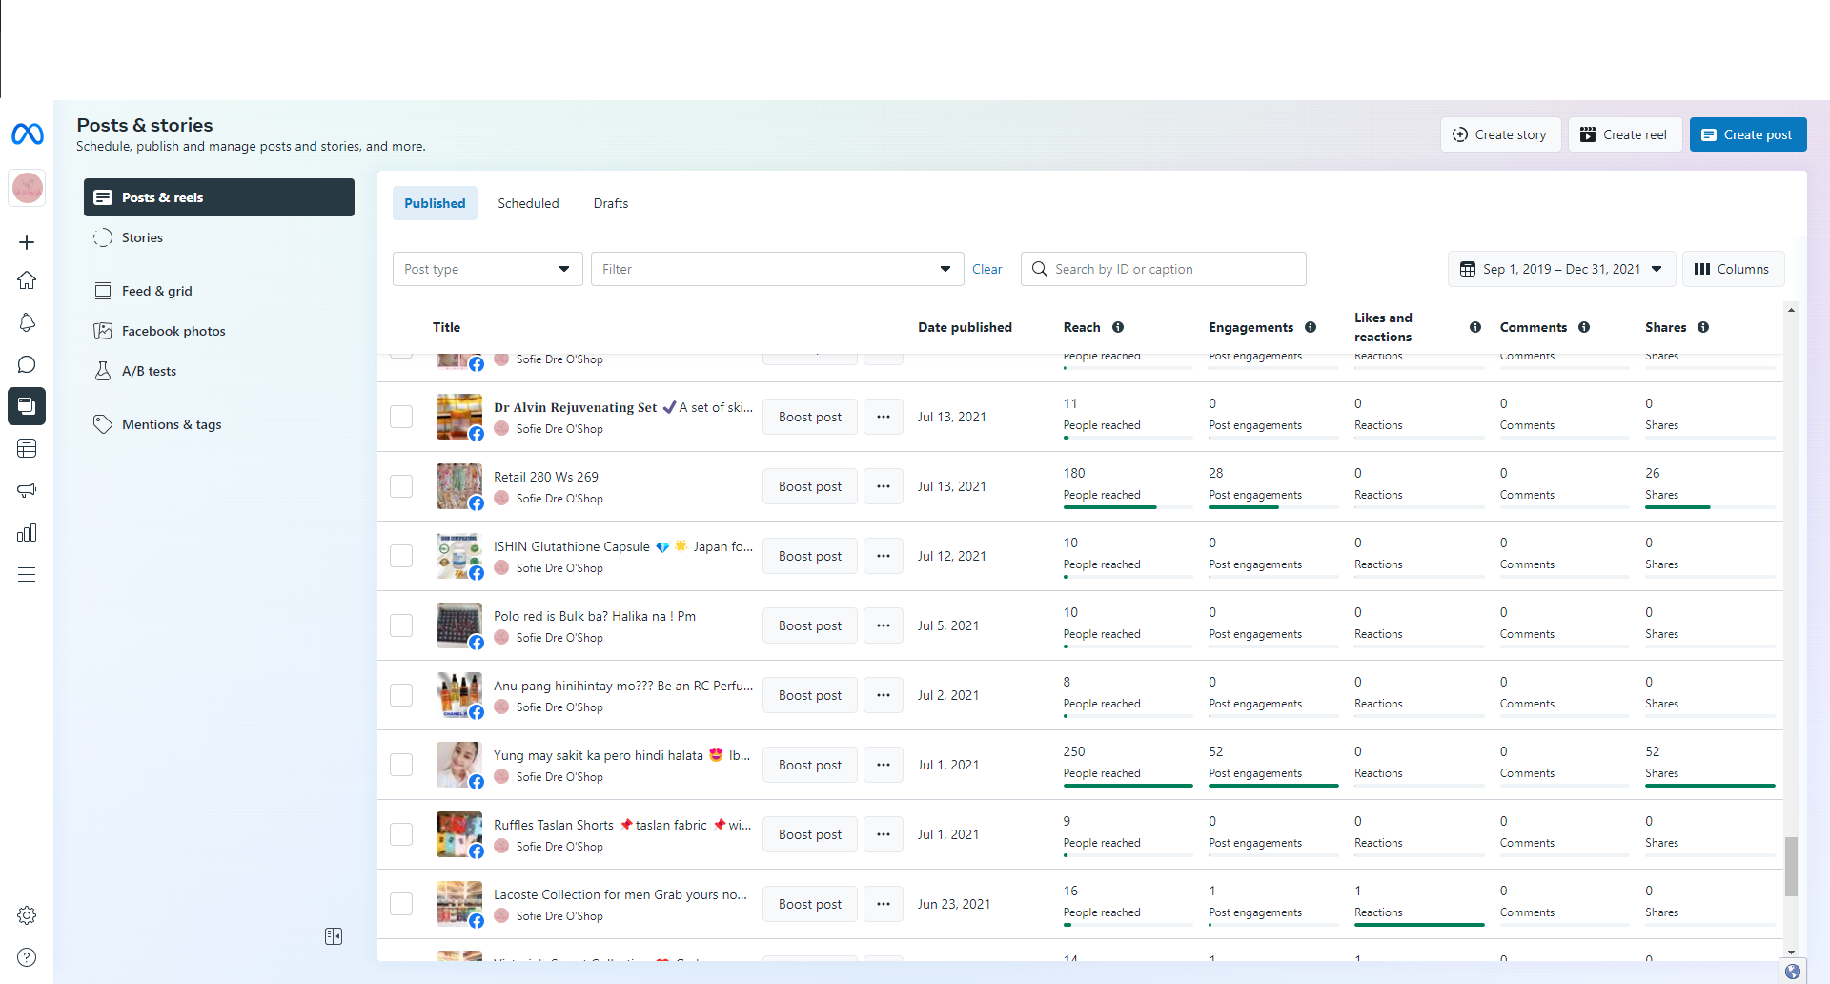Switch to the Drafts tab
The image size is (1830, 984).
[611, 203]
